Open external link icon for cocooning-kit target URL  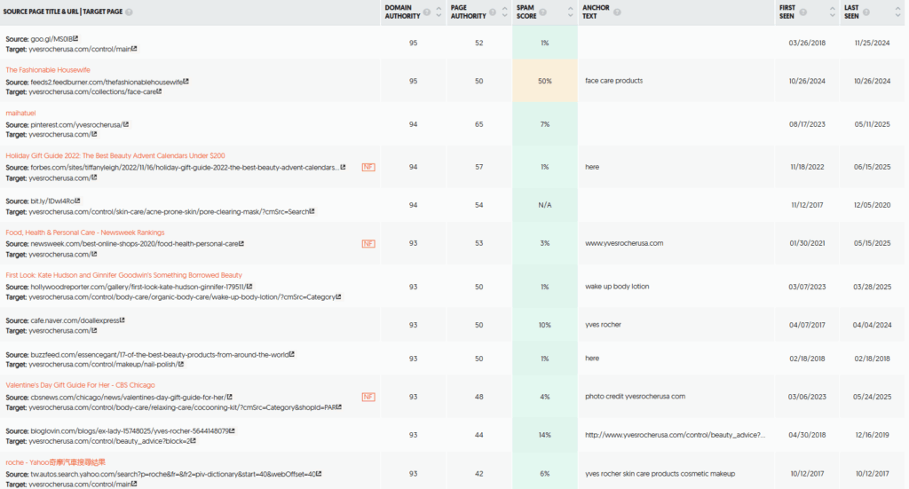338,407
